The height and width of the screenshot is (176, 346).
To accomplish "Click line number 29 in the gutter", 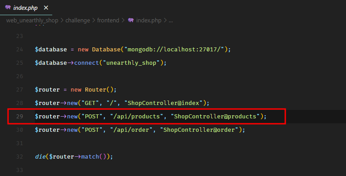I will [x=20, y=117].
